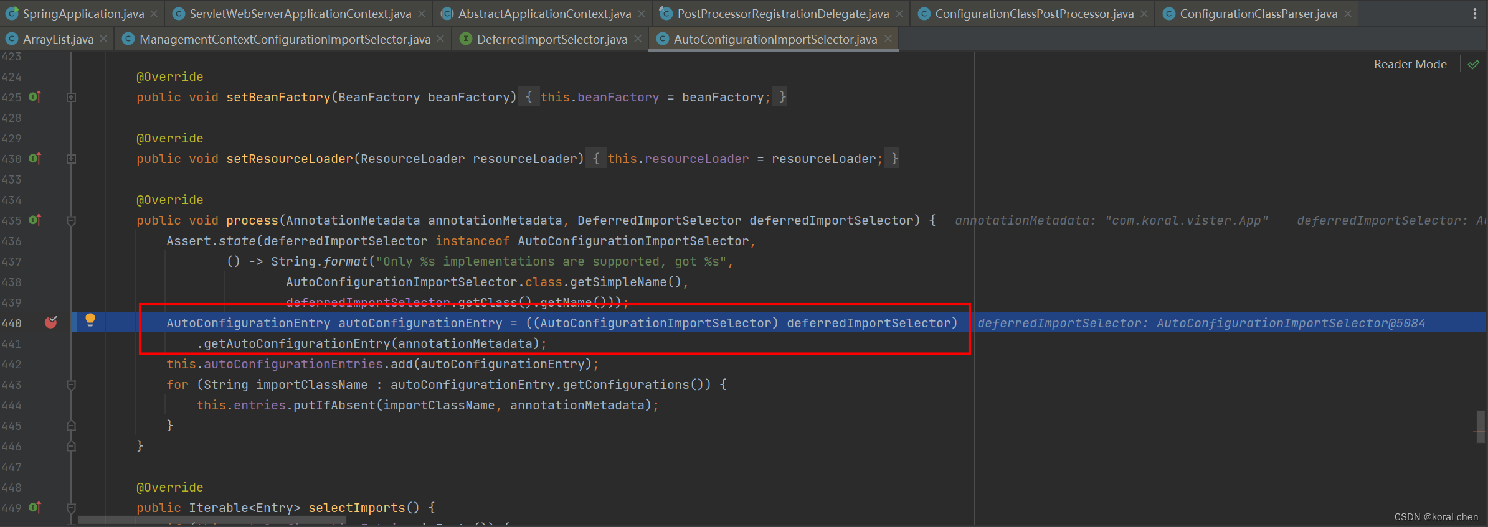The width and height of the screenshot is (1488, 527).
Task: Close the PostProcessorRegistrationDelegate.java tab
Action: pyautogui.click(x=899, y=14)
